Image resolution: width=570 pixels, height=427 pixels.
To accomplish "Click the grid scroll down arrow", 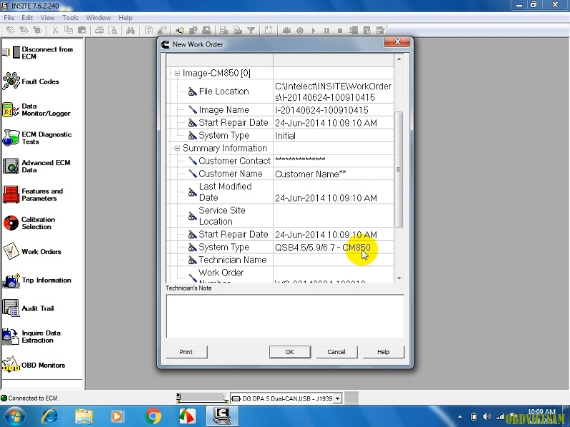I will (399, 278).
